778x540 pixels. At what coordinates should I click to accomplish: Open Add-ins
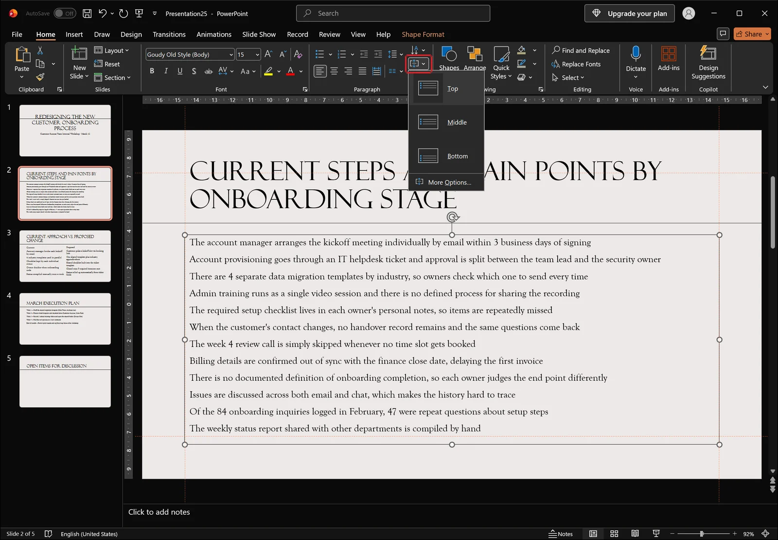click(x=669, y=58)
